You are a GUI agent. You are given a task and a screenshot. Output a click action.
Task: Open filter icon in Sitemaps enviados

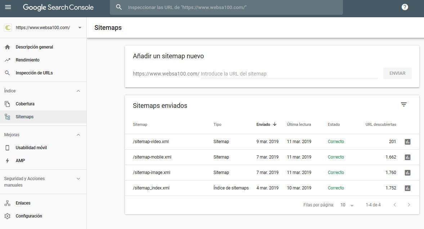[x=403, y=105]
